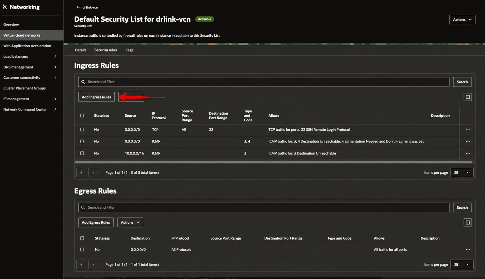Open row menu for TCP port 22 rule
485x279 pixels.
468,130
